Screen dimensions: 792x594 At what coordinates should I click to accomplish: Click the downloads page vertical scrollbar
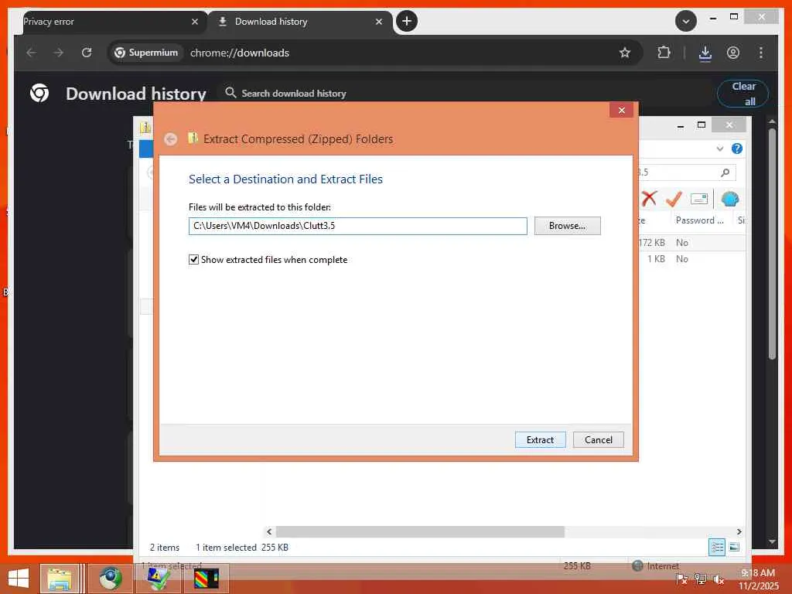[771, 245]
